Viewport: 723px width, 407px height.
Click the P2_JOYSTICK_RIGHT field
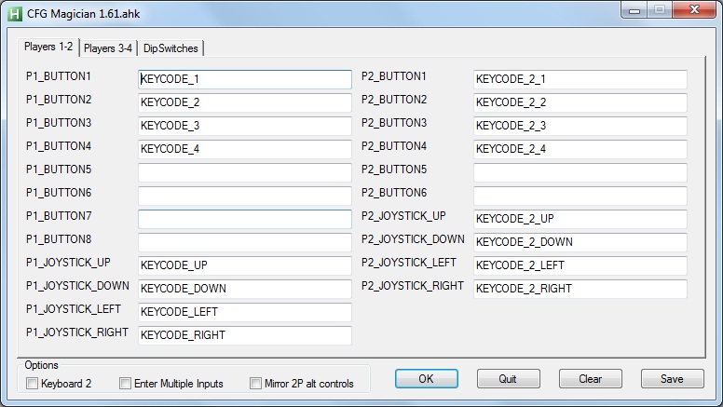[580, 289]
